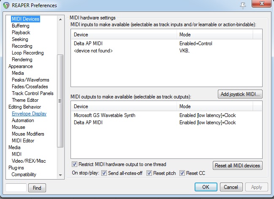Screen dimensions: 274x199
Task: Click the Apply button
Action: 257,187
